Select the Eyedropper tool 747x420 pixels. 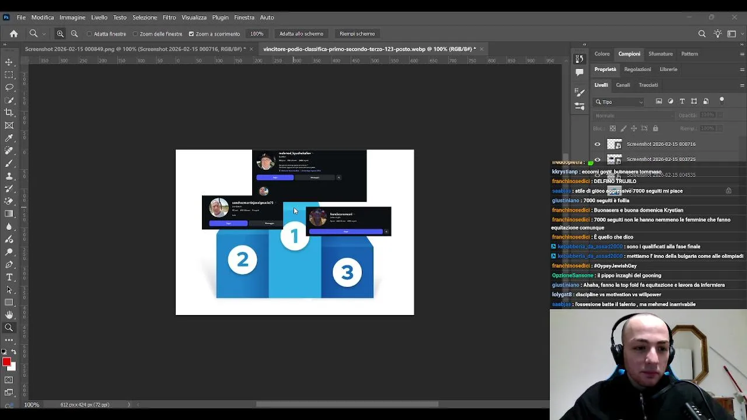pyautogui.click(x=9, y=138)
